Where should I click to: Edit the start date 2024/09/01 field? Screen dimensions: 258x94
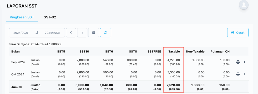21,33
